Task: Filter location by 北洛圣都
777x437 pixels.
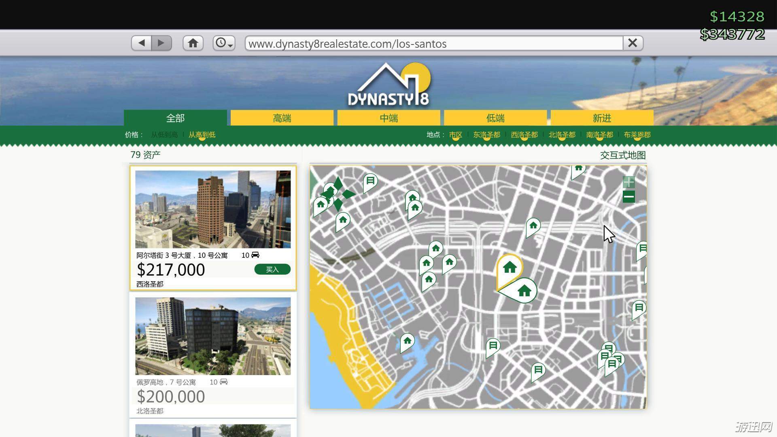Action: (562, 135)
